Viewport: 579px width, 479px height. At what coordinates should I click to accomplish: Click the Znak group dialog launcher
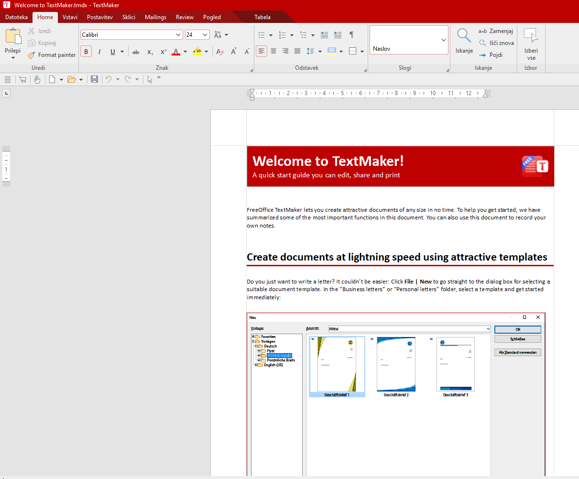pyautogui.click(x=251, y=70)
